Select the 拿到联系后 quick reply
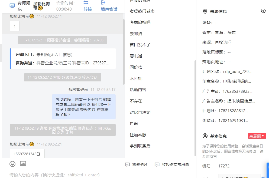The width and height of the screenshot is (269, 178). click(140, 146)
